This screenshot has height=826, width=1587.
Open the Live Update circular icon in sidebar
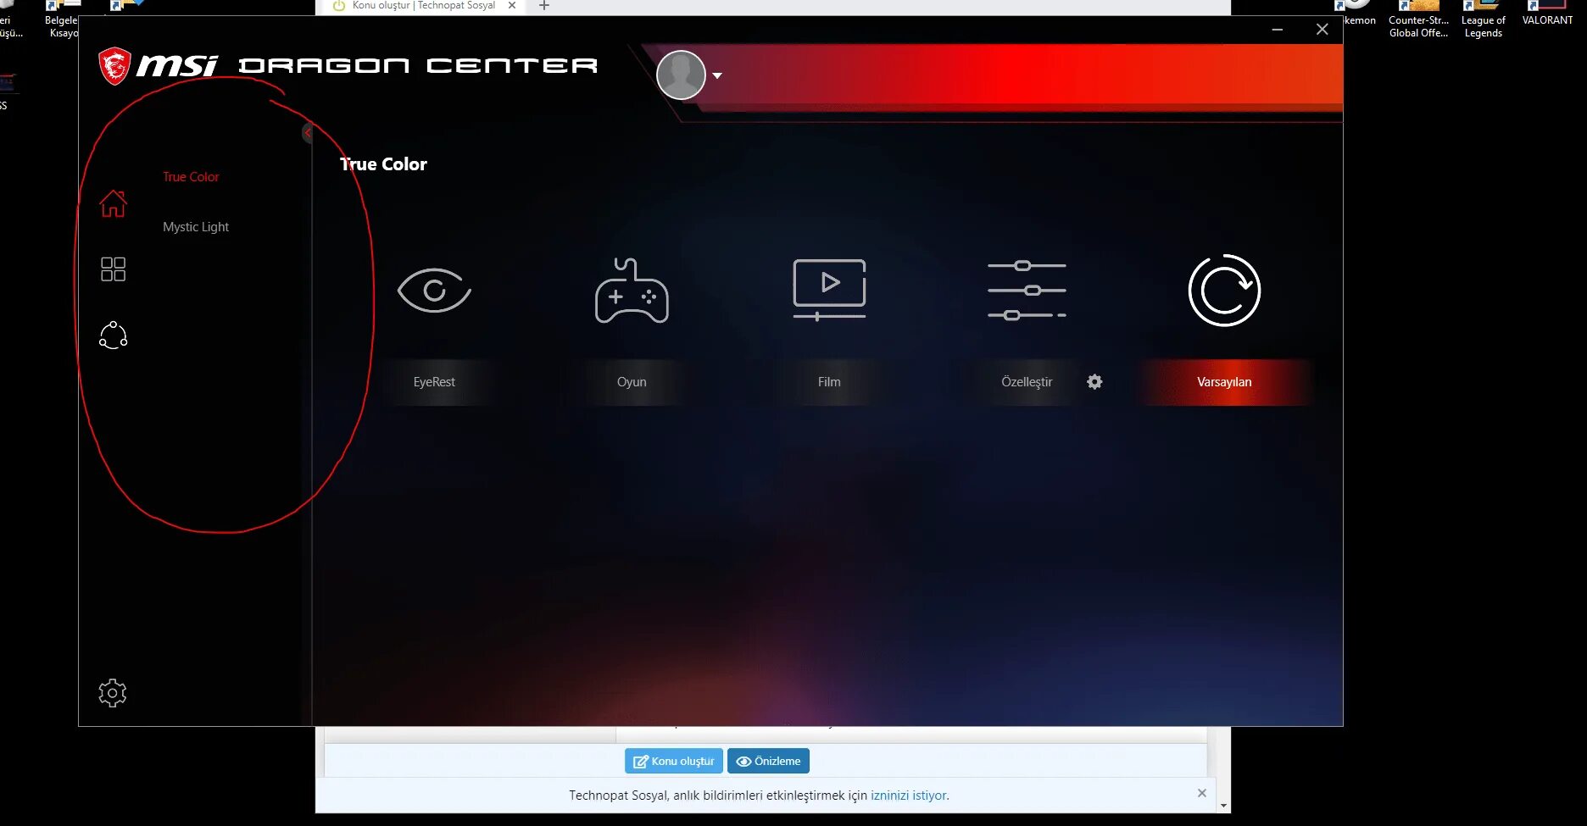coord(113,335)
